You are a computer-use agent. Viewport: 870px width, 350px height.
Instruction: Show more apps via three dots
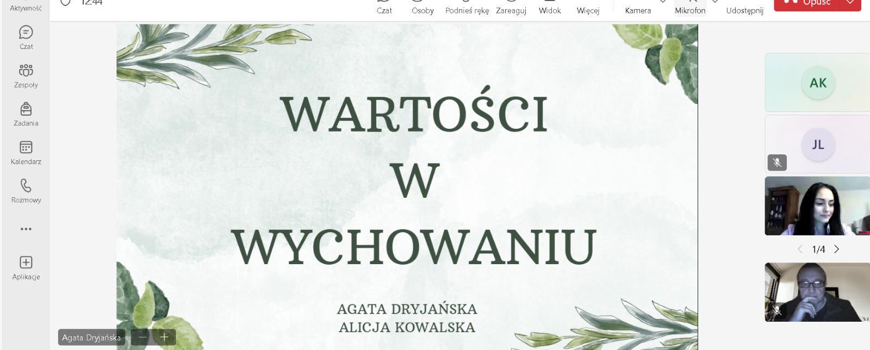click(x=26, y=229)
